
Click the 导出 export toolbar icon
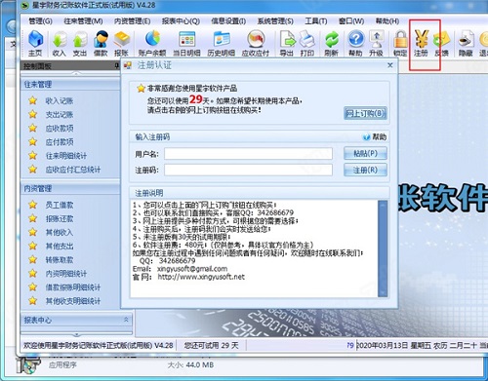tap(287, 43)
